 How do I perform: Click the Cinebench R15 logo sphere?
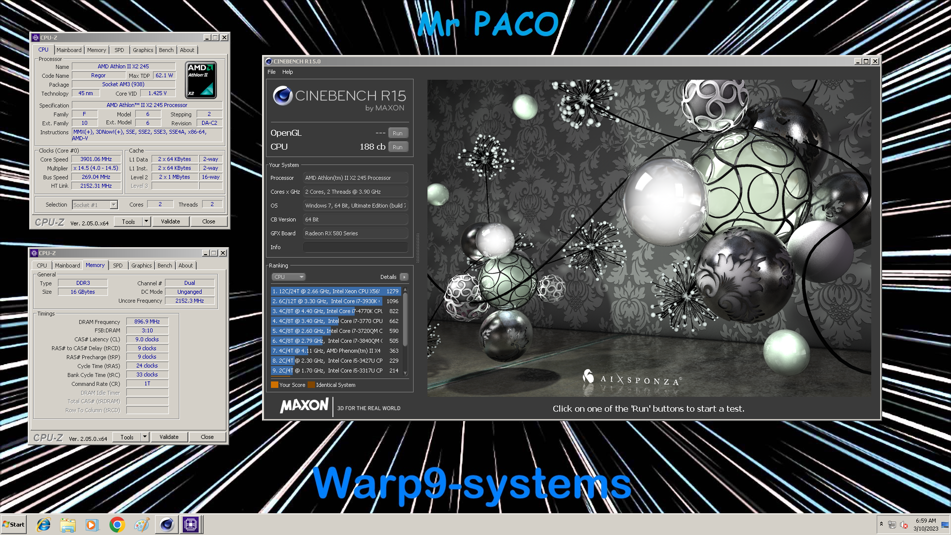(x=283, y=96)
